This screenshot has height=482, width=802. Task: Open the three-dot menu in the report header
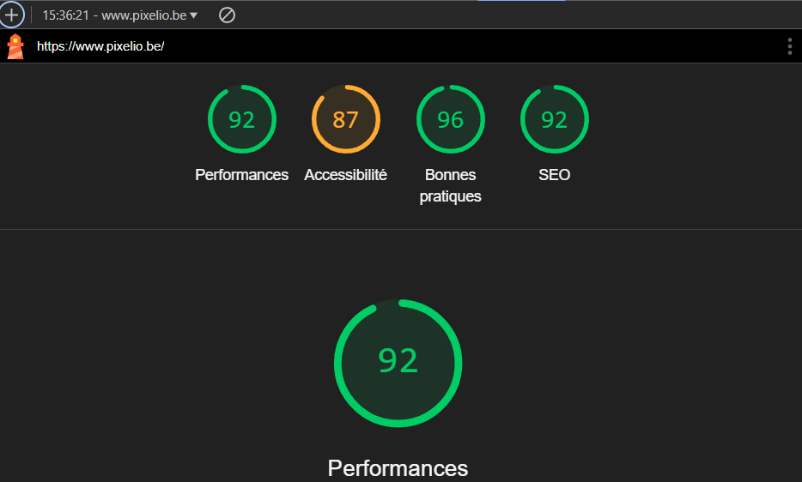(789, 46)
